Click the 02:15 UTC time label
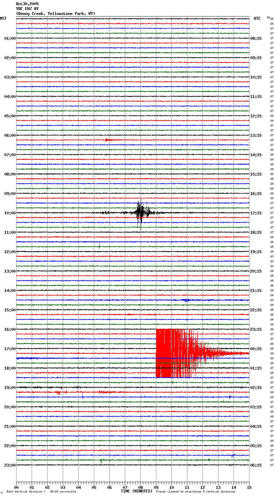The image size is (275, 496). coord(256,388)
